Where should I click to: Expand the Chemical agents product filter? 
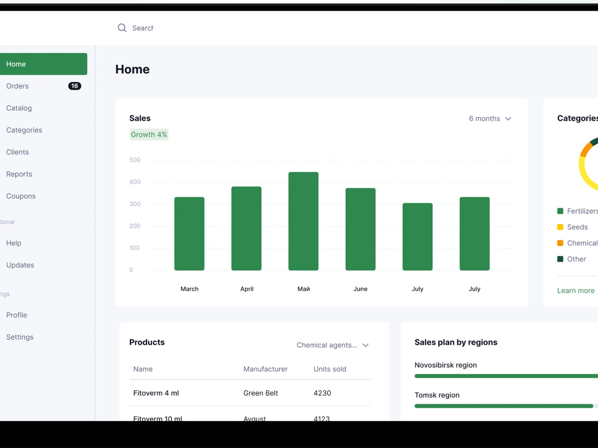(333, 345)
